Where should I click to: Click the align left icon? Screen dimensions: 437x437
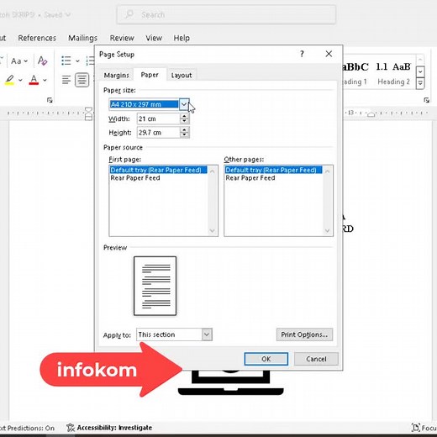coord(66,80)
